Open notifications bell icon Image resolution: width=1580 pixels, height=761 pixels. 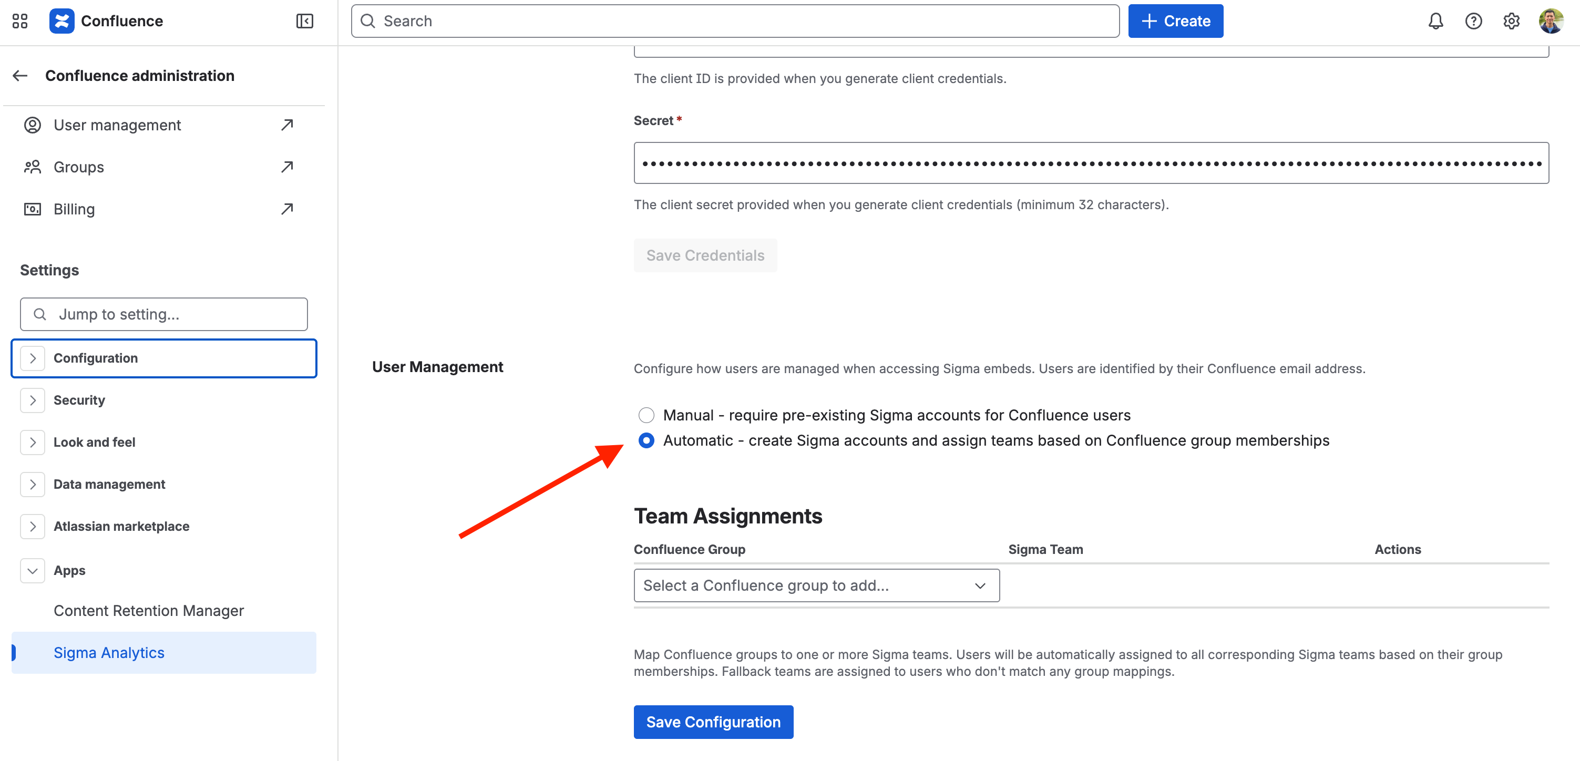click(x=1435, y=21)
